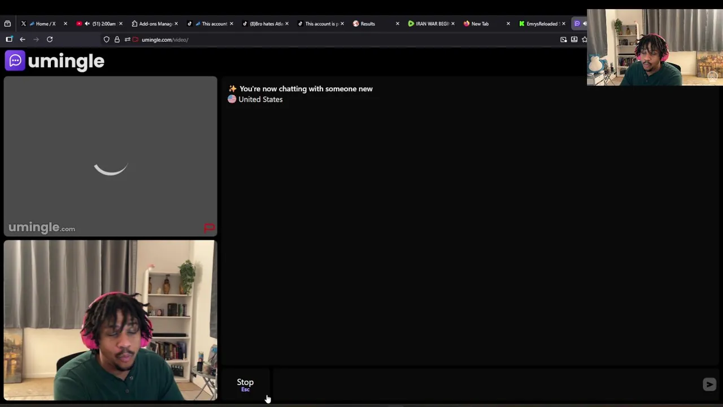The width and height of the screenshot is (723, 407).
Task: Open the sidebar/new container icon left of back arrow
Action: (x=9, y=40)
